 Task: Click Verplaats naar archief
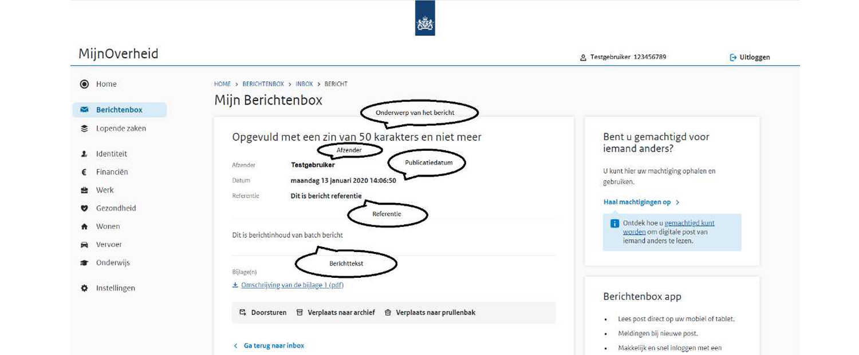click(341, 313)
